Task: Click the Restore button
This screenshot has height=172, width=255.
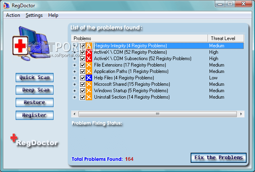Action: click(35, 102)
